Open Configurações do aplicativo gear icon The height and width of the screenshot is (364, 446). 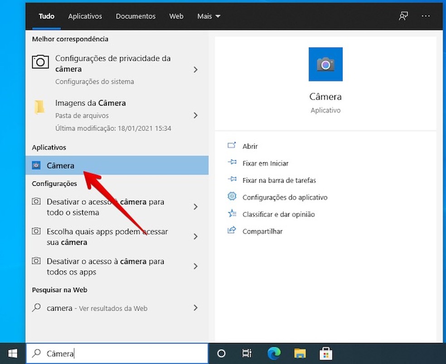pyautogui.click(x=232, y=197)
